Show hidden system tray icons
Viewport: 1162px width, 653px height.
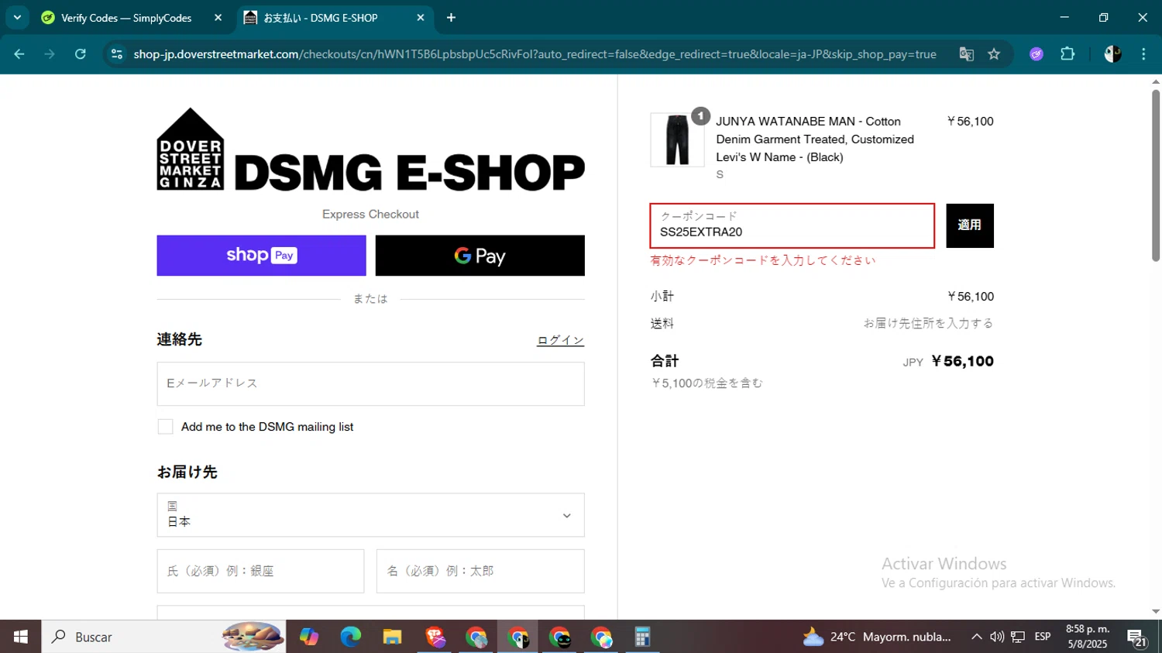point(976,637)
